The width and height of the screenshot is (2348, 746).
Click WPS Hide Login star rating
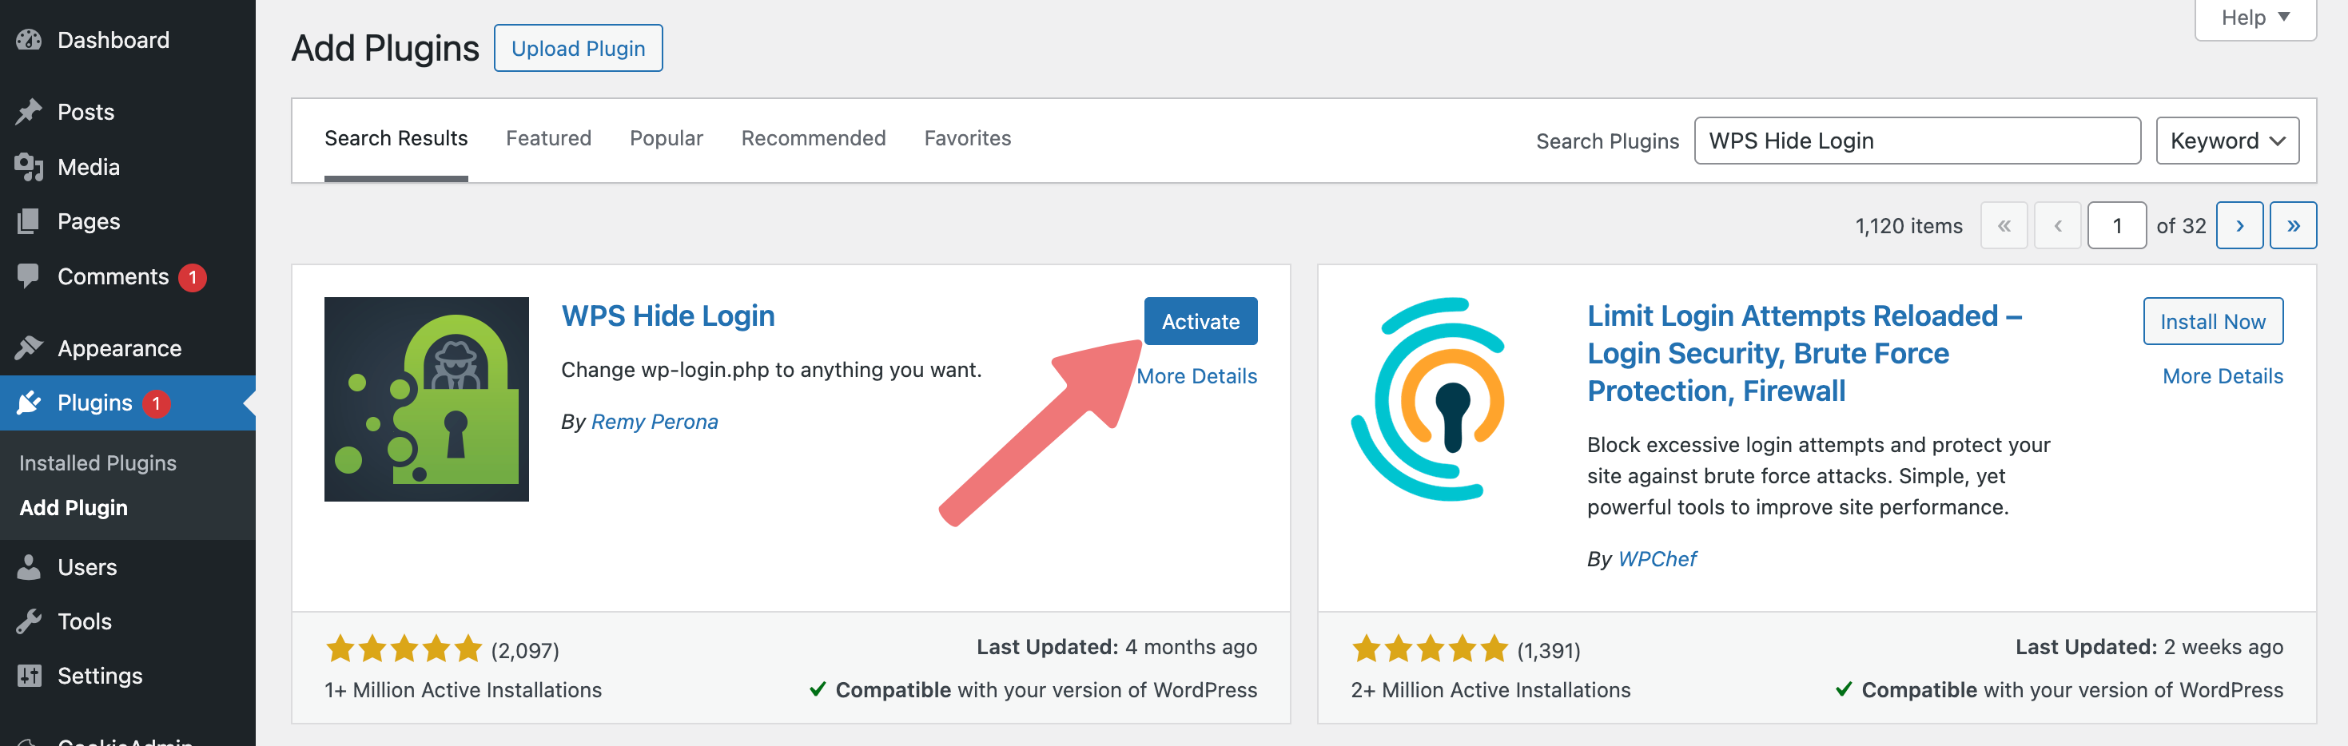[404, 649]
